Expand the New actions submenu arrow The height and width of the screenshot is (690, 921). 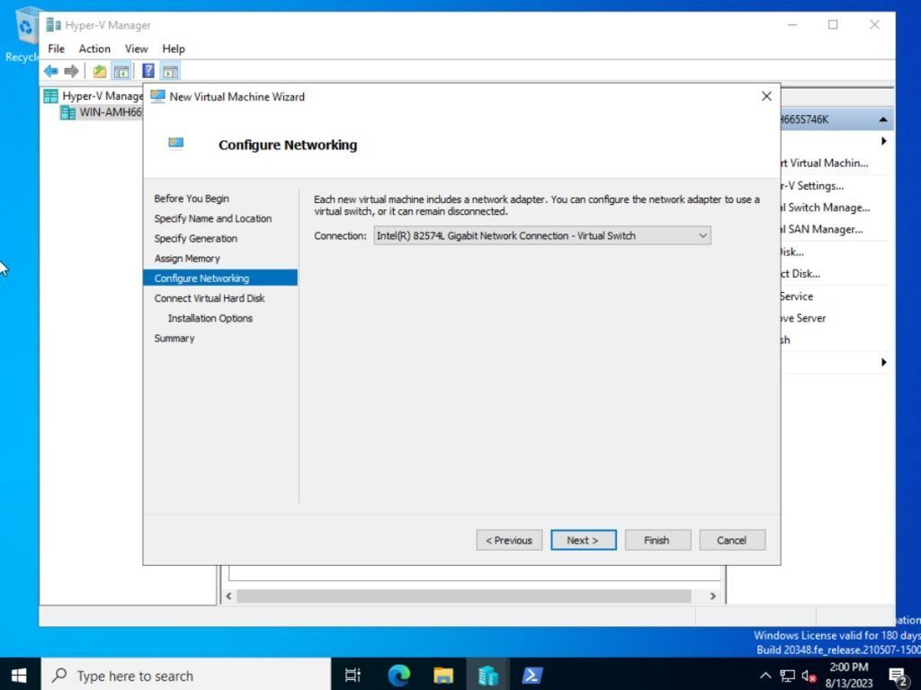click(x=883, y=141)
